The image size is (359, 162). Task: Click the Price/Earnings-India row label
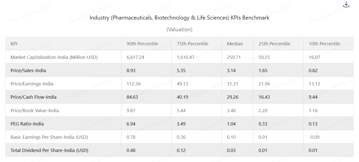pos(32,84)
